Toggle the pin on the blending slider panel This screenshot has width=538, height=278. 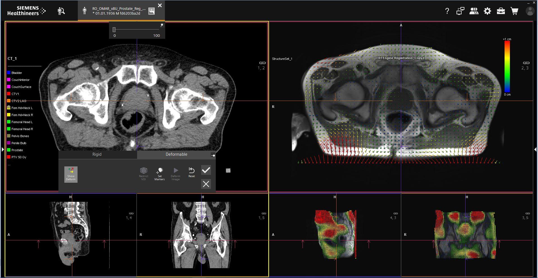tap(162, 25)
